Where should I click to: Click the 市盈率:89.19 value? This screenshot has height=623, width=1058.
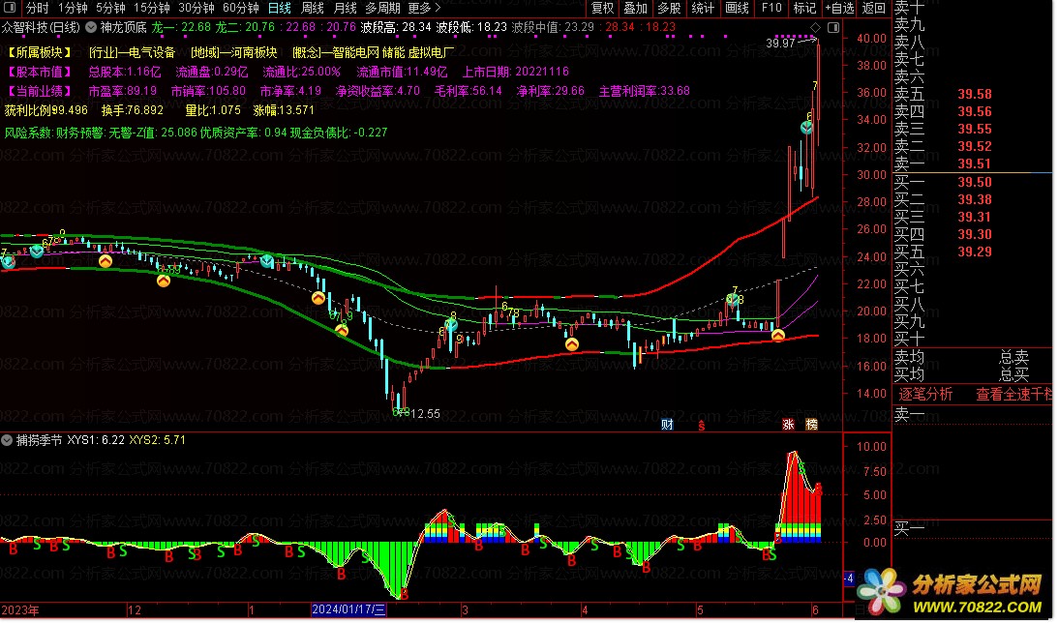click(123, 91)
